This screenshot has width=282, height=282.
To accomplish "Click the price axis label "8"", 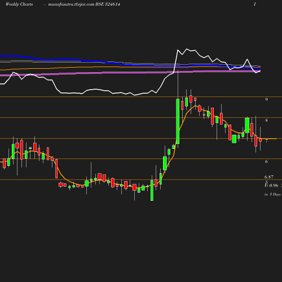I will click(266, 120).
